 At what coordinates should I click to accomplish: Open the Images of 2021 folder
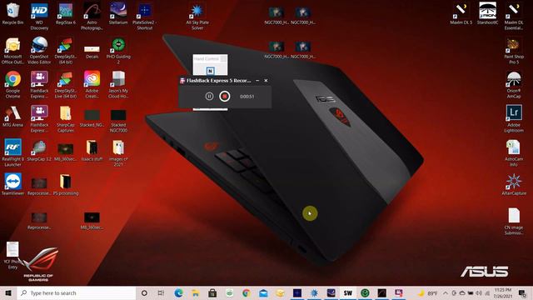pos(118,152)
